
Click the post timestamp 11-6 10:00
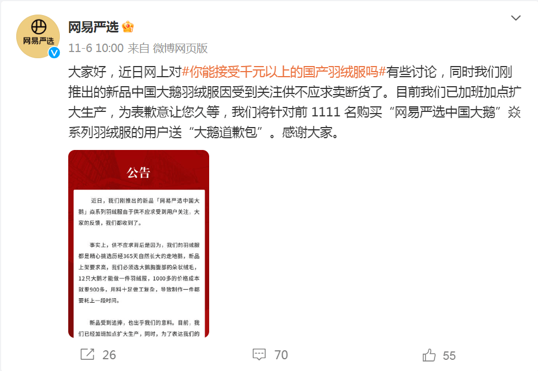[96, 48]
